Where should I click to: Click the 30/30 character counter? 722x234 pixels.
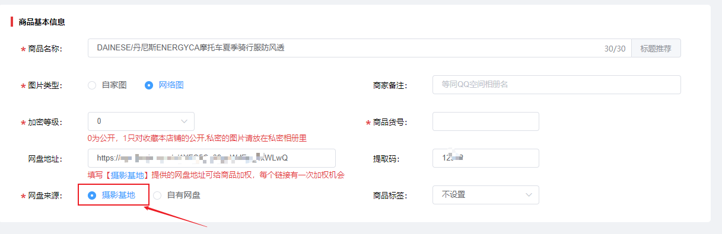[615, 49]
